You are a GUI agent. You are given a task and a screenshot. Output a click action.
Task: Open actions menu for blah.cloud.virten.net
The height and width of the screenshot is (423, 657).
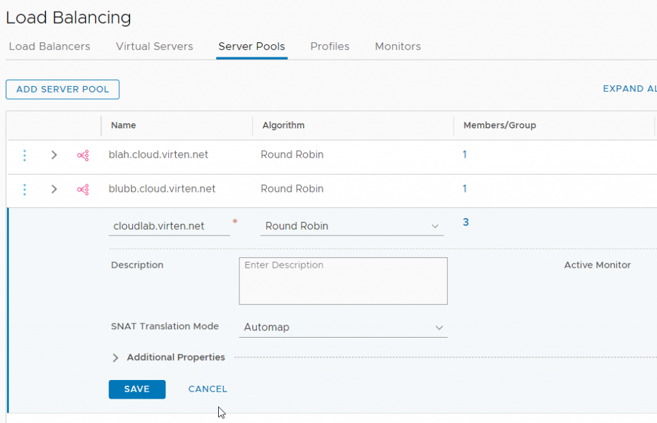point(24,155)
